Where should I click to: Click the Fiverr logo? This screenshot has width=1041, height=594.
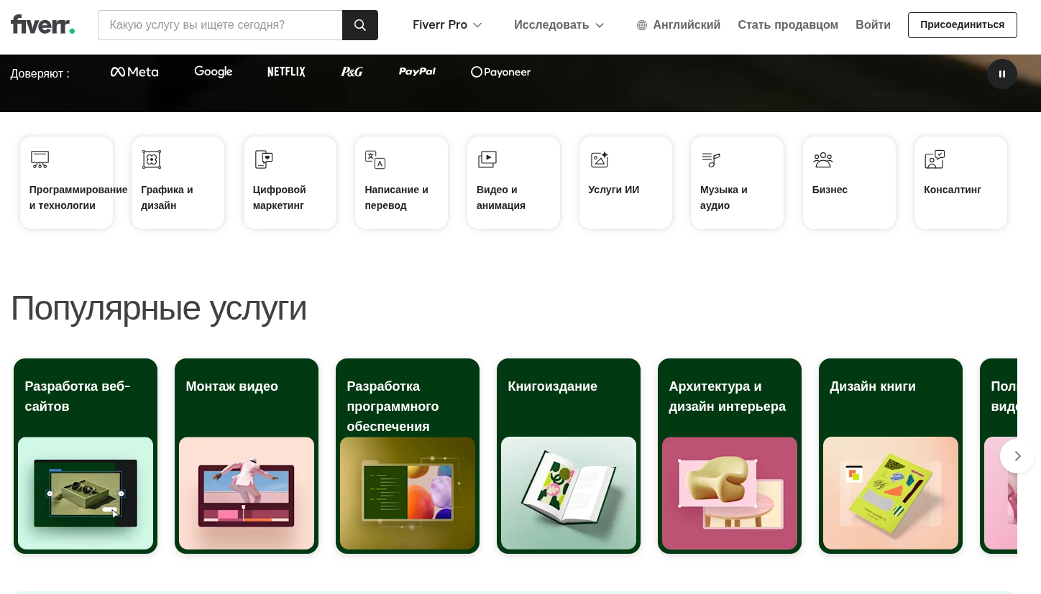click(42, 24)
